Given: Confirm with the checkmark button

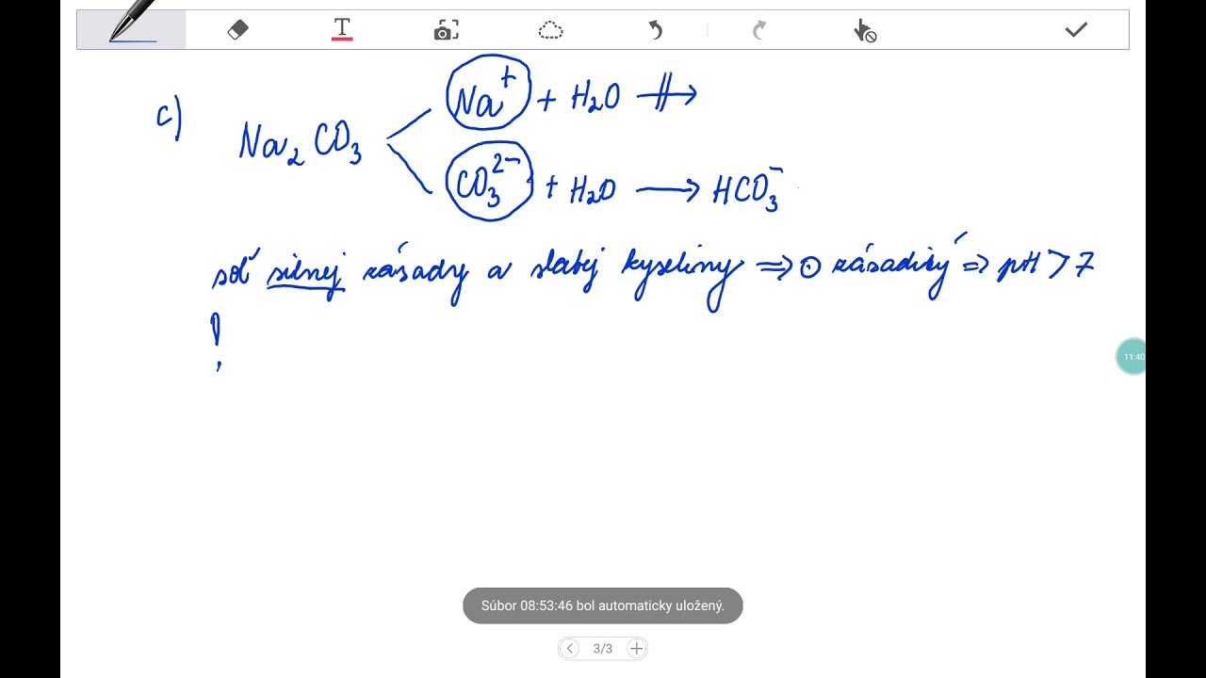Looking at the screenshot, I should point(1076,30).
